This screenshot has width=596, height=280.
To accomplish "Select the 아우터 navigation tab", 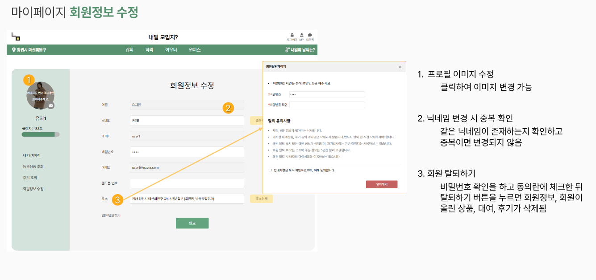I will coord(171,50).
